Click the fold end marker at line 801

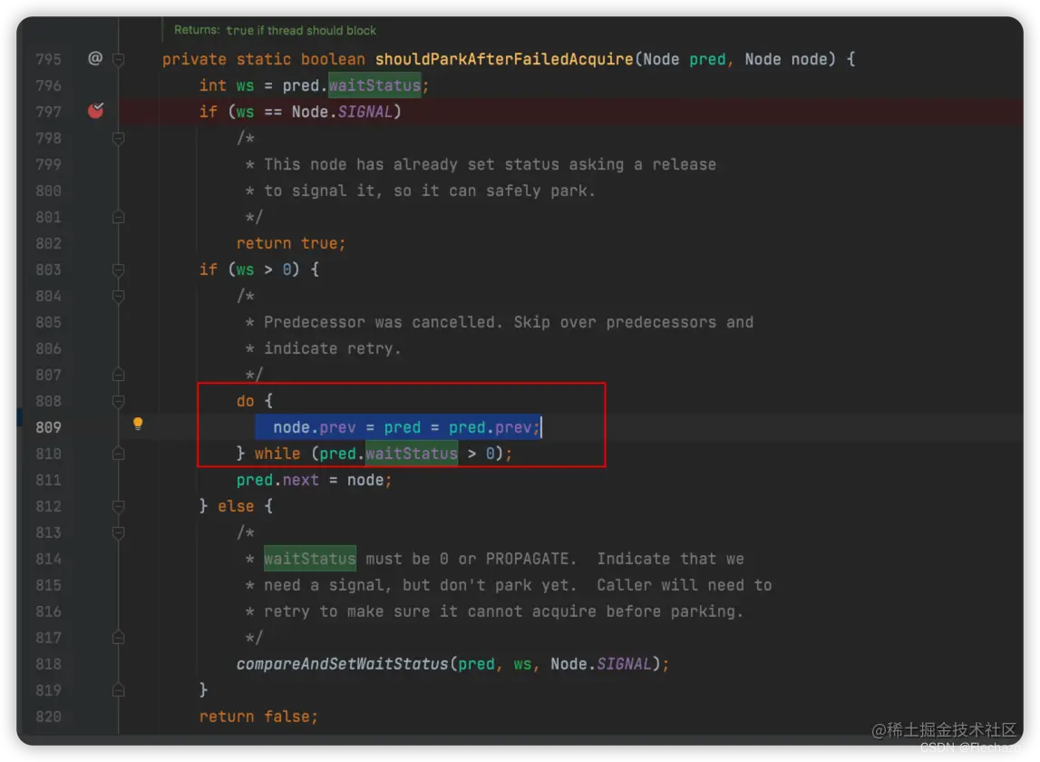tap(119, 217)
